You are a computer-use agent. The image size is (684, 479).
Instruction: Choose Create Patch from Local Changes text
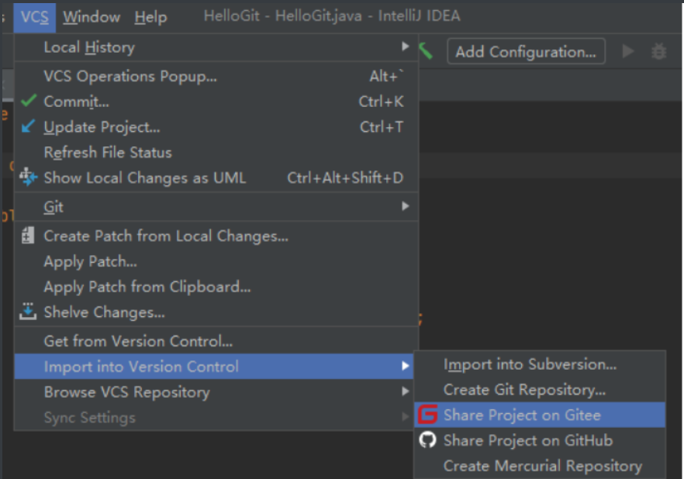tap(166, 236)
